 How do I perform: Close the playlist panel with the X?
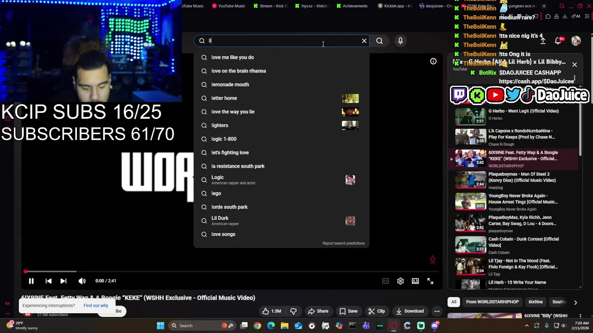click(x=574, y=65)
